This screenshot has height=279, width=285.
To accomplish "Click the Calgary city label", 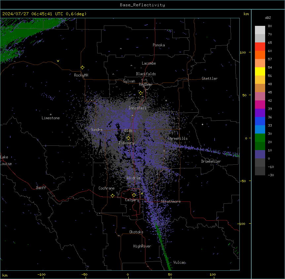I will (132, 200).
